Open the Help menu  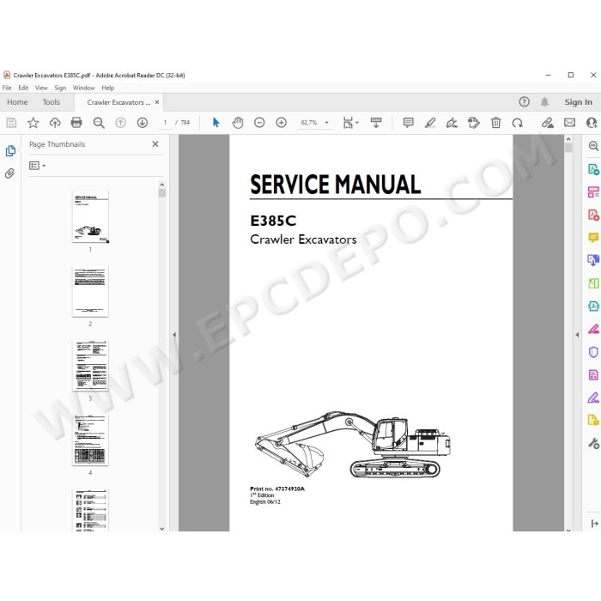click(x=107, y=88)
